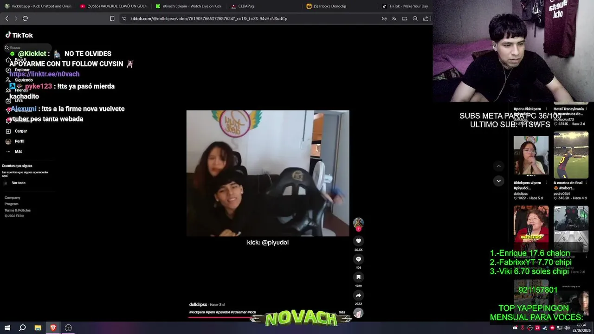Viewport: 594px width, 334px height.
Task: Open the Program footer section
Action: click(x=12, y=204)
